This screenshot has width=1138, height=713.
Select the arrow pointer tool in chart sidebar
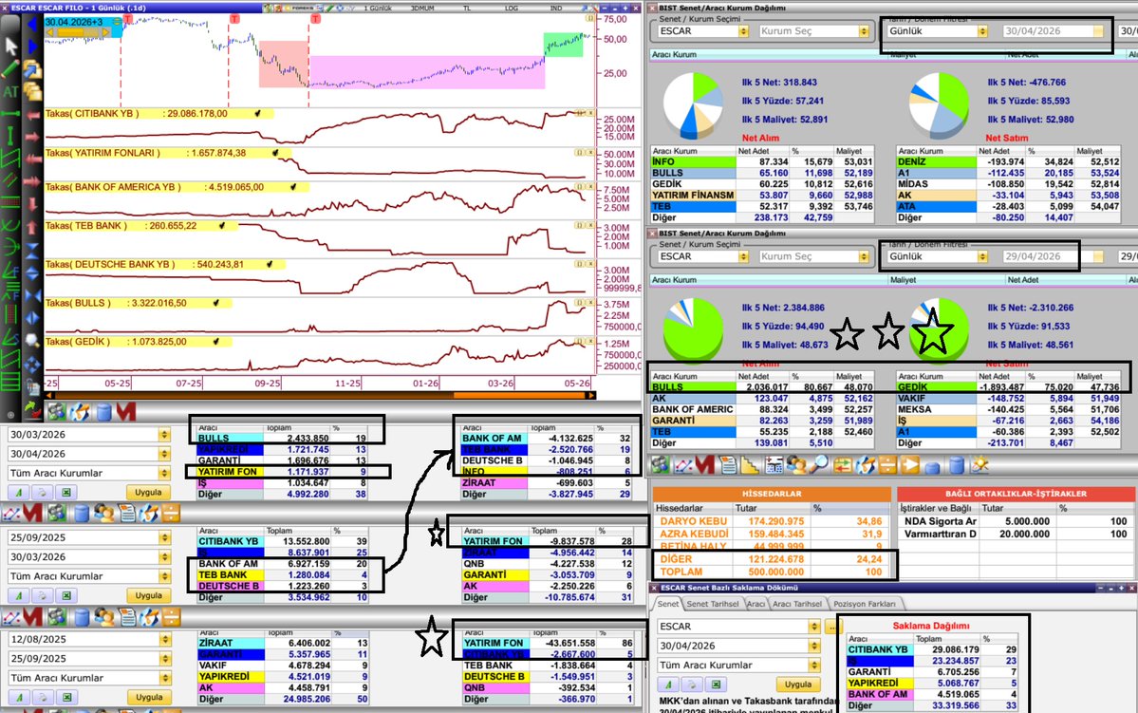tap(10, 46)
